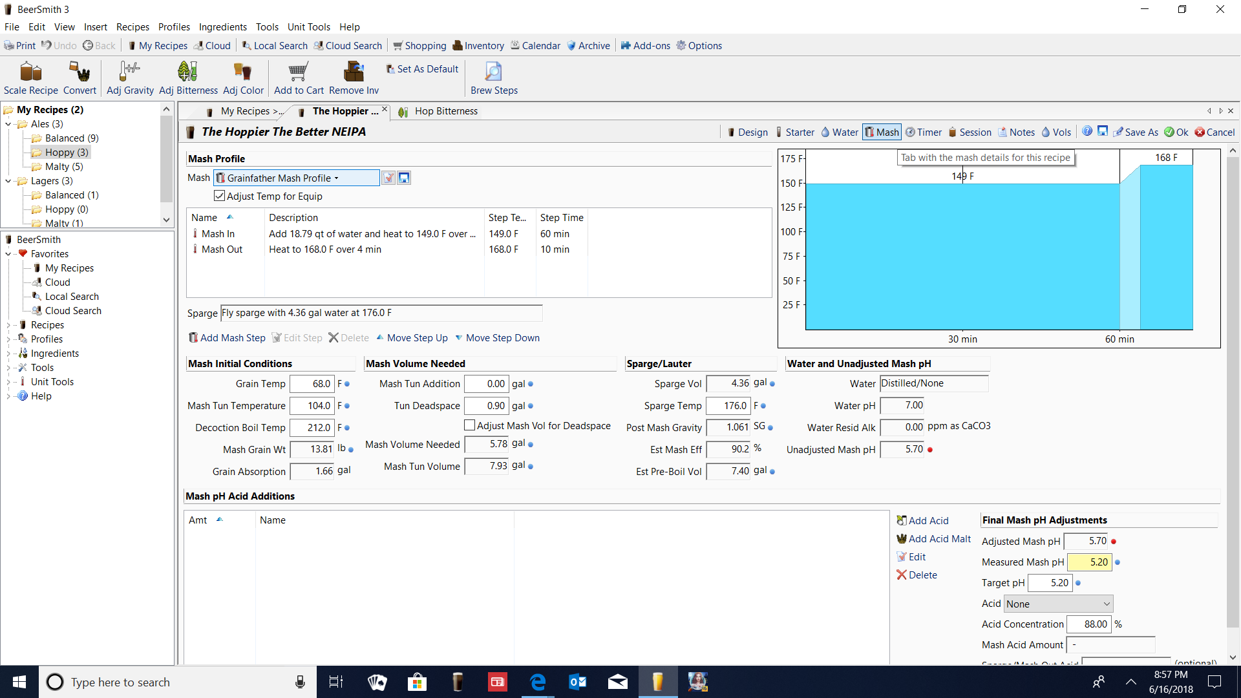The width and height of the screenshot is (1241, 698).
Task: Click Set As Default
Action: [422, 69]
